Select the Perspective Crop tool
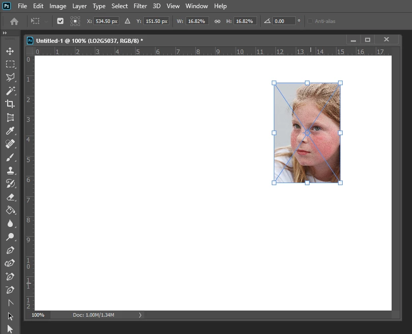412x334 pixels. (x=10, y=117)
